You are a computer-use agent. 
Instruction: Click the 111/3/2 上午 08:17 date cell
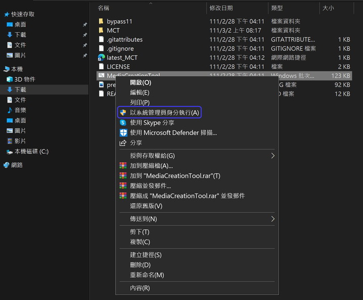(235, 30)
